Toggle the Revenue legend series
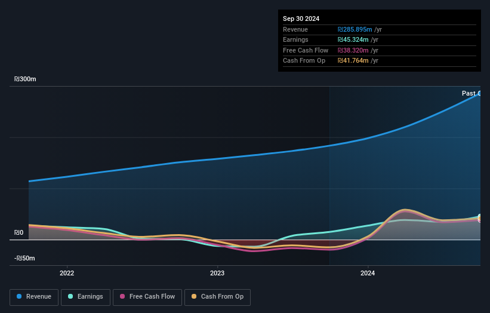490x313 pixels. click(x=34, y=297)
